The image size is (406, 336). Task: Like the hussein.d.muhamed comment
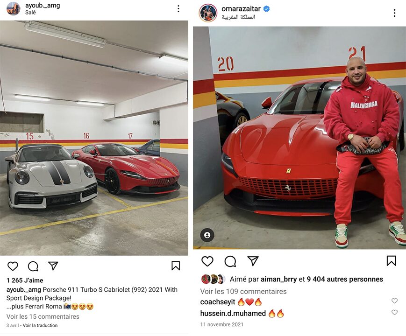point(394,312)
